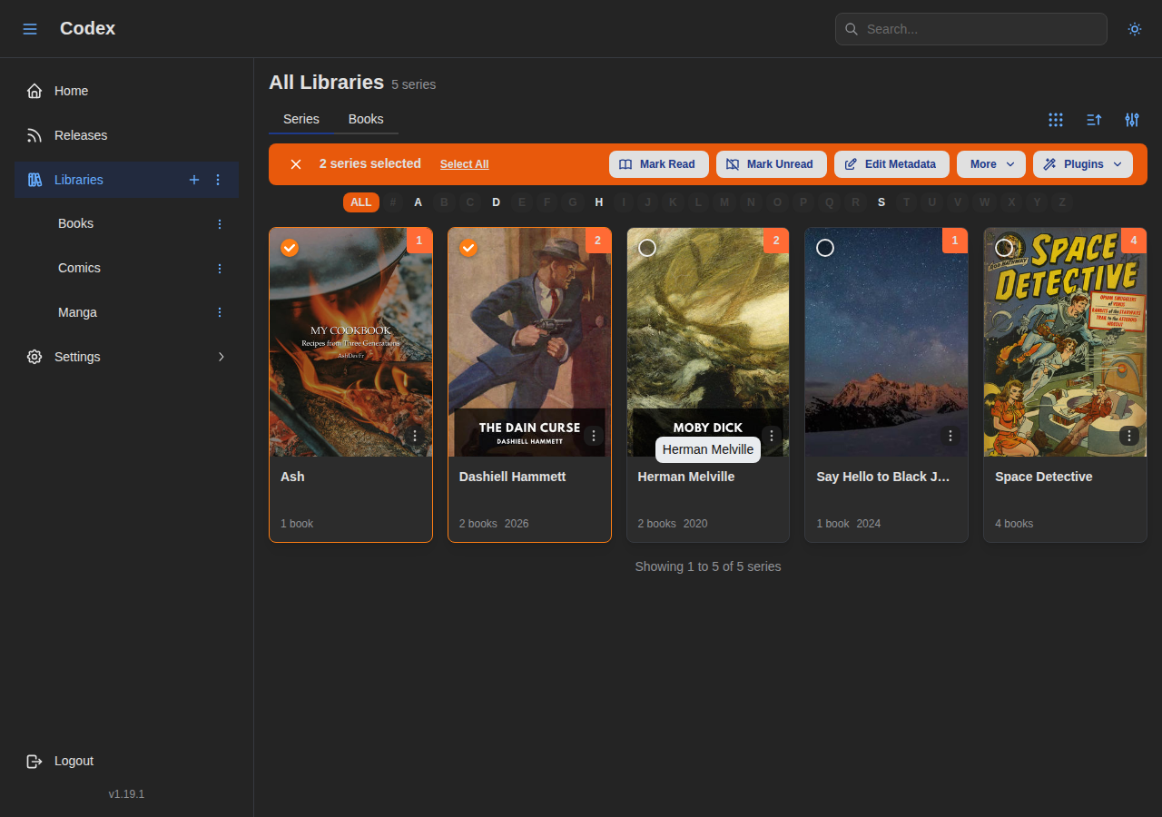This screenshot has height=817, width=1162.
Task: Click the version v1.19.1 text
Action: pos(126,794)
